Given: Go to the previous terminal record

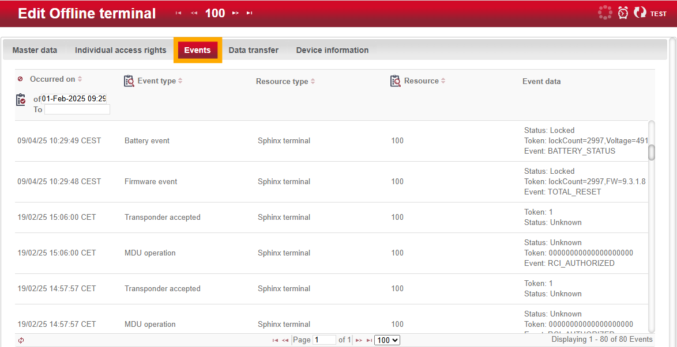Looking at the screenshot, I should 194,13.
